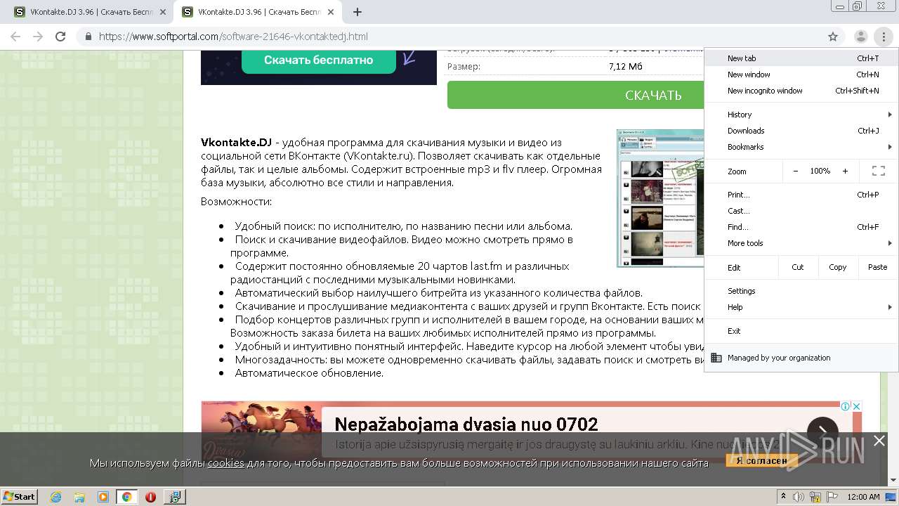Image resolution: width=899 pixels, height=506 pixels.
Task: Open a new tab with the plus icon
Action: (x=357, y=12)
